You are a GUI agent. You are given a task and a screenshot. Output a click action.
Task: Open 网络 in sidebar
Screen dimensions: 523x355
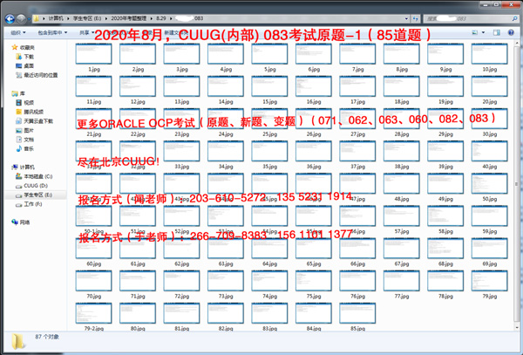point(21,222)
